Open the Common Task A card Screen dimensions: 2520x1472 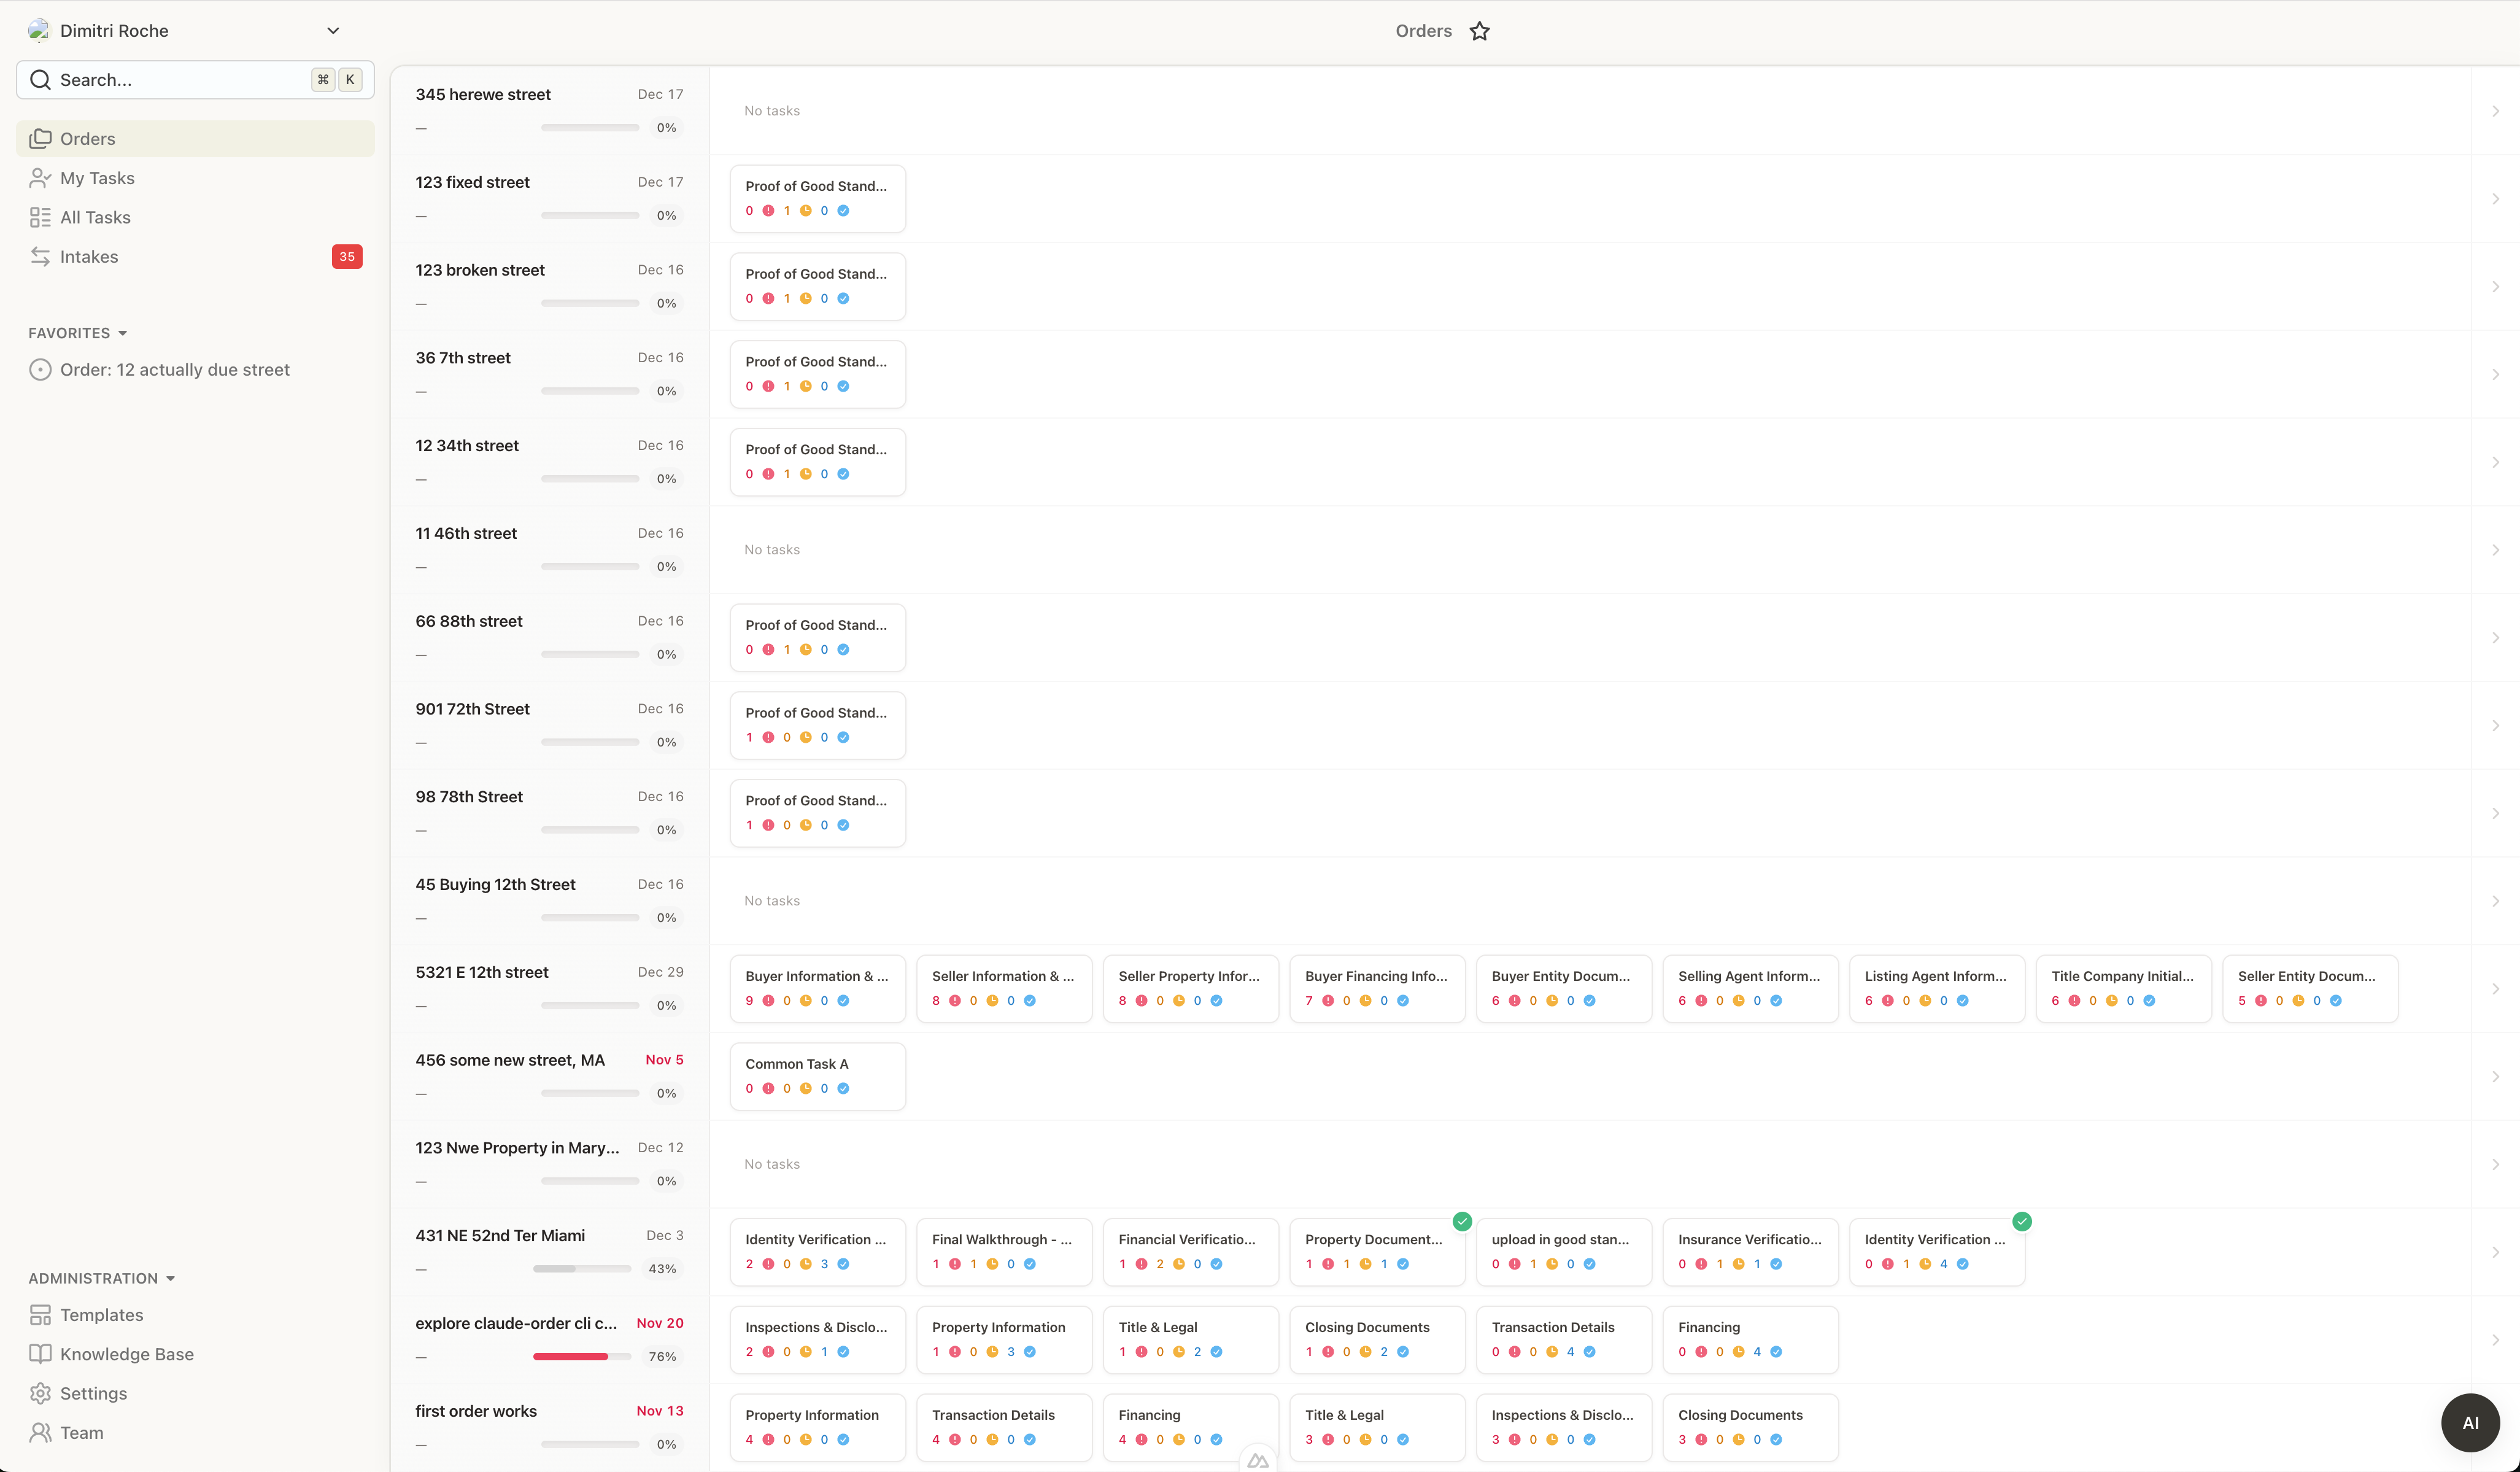pos(816,1075)
